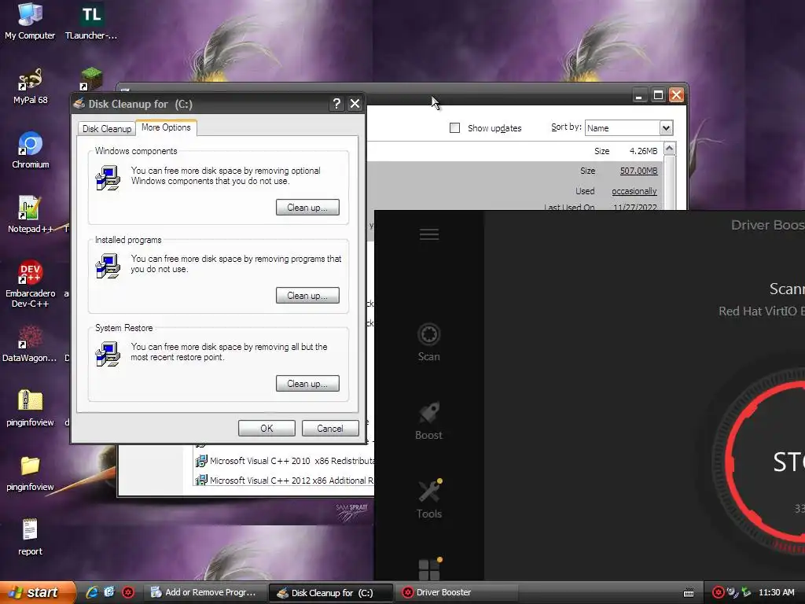This screenshot has width=805, height=604.
Task: Open the Minecraft grass block shortcut
Action: click(91, 79)
